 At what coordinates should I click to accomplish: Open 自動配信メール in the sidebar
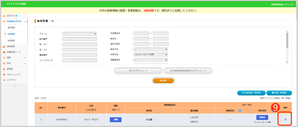(x=13, y=52)
